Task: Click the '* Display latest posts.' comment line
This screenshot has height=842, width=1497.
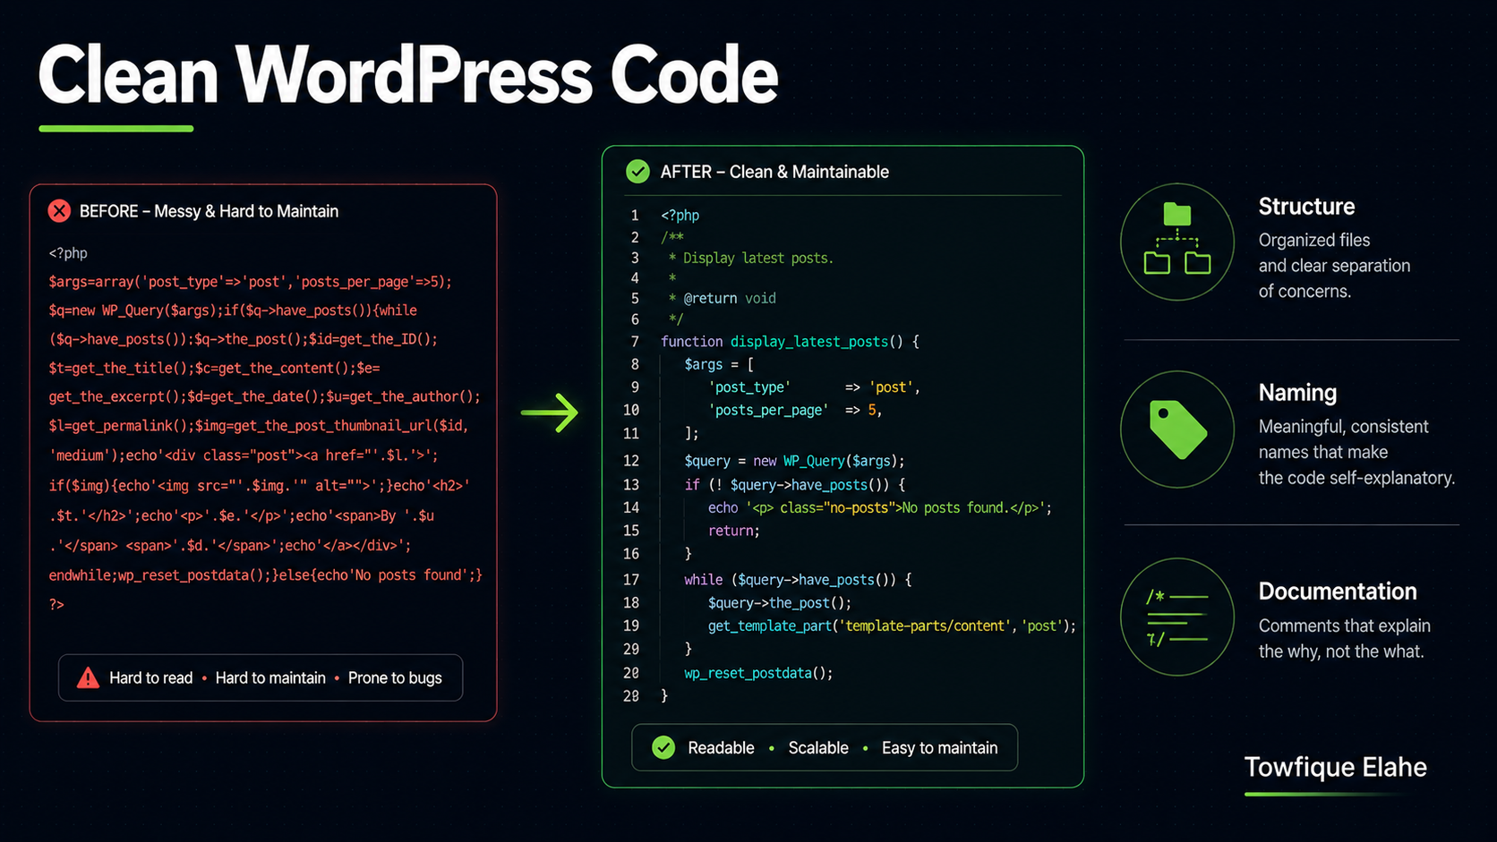Action: (750, 258)
